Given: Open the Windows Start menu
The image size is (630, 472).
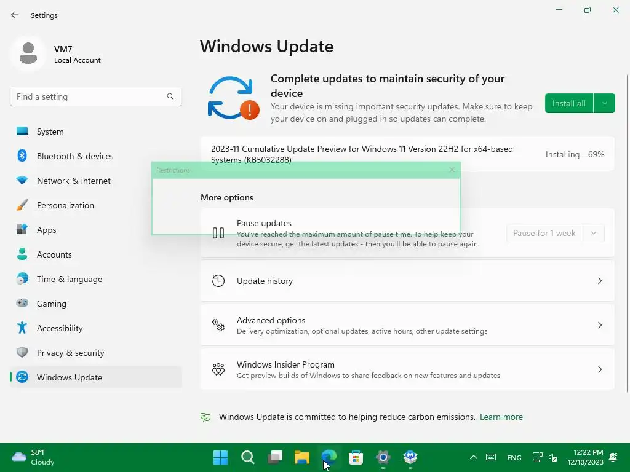Looking at the screenshot, I should pyautogui.click(x=220, y=457).
